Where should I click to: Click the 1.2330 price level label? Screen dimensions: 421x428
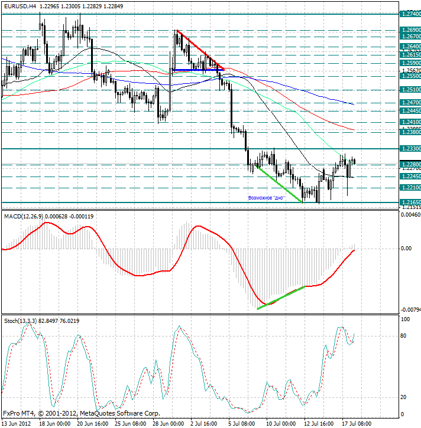409,149
